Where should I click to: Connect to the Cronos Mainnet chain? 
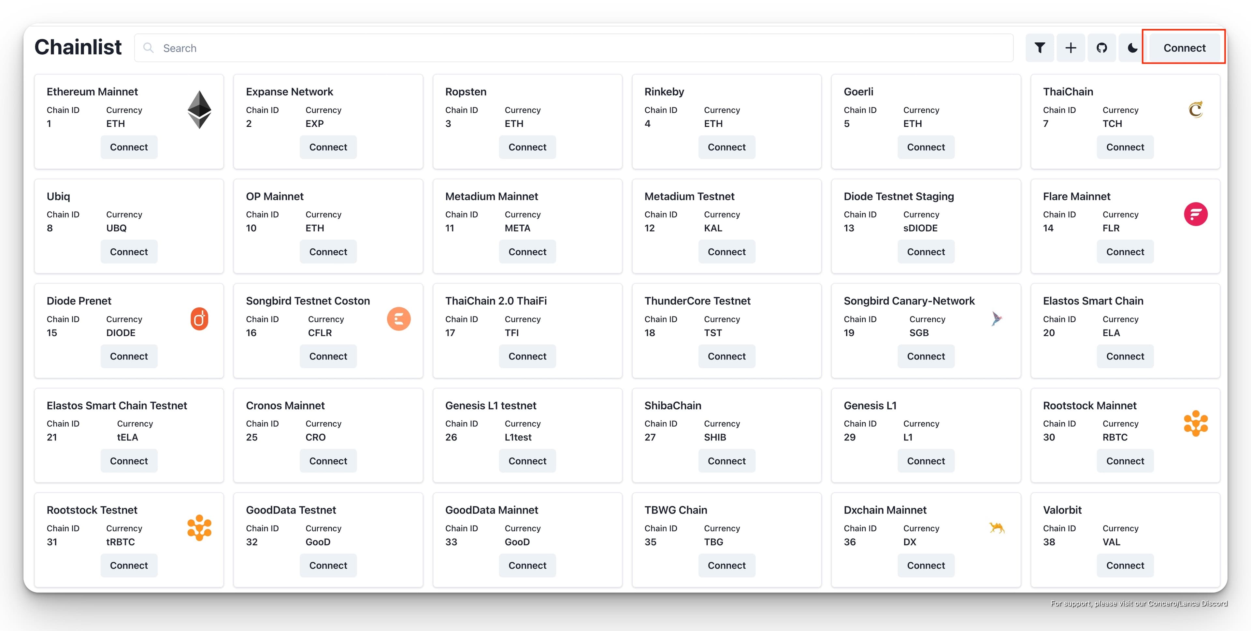(x=328, y=461)
